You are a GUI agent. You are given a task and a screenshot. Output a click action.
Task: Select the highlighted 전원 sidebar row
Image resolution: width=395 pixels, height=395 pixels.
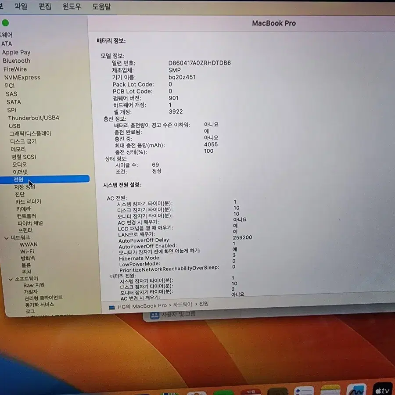(45, 179)
